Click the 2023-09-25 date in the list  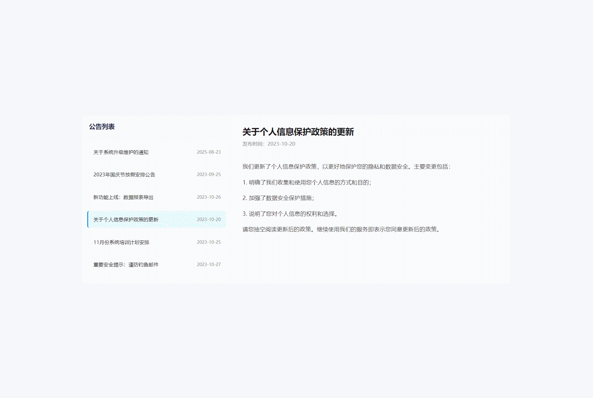point(209,174)
